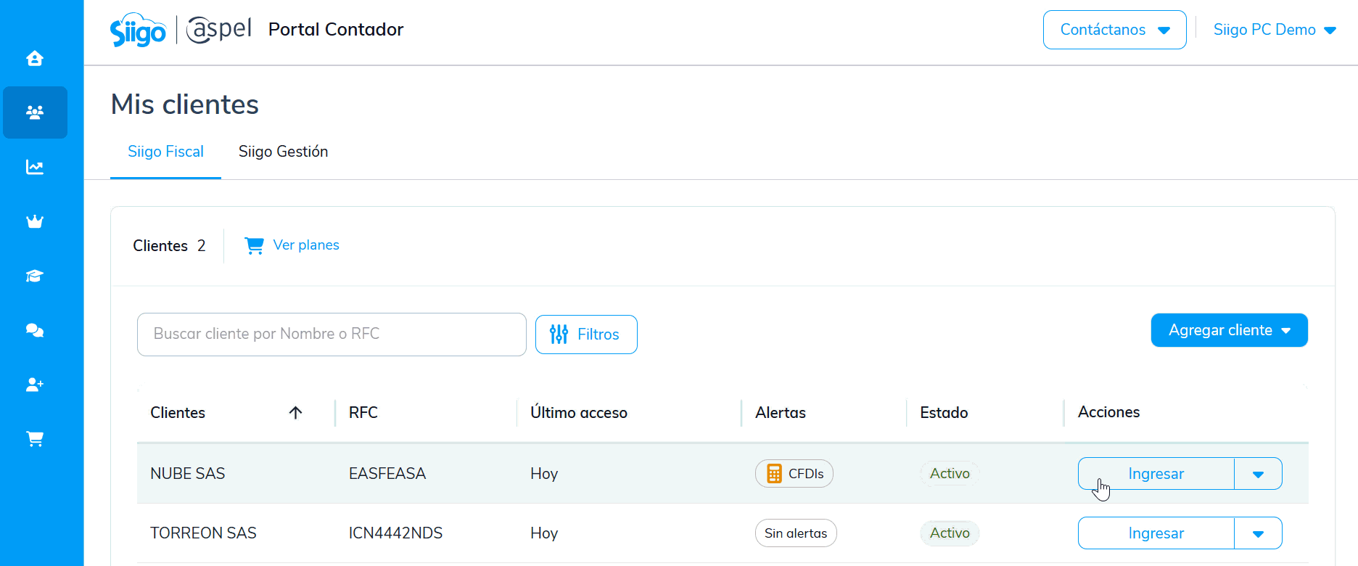
Task: Open the Siigo PC Demo account menu
Action: pos(1275,30)
